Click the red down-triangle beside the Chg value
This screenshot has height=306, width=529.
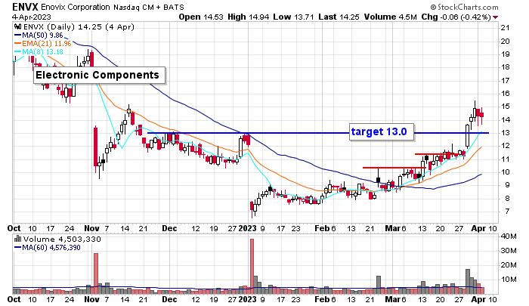click(x=495, y=17)
